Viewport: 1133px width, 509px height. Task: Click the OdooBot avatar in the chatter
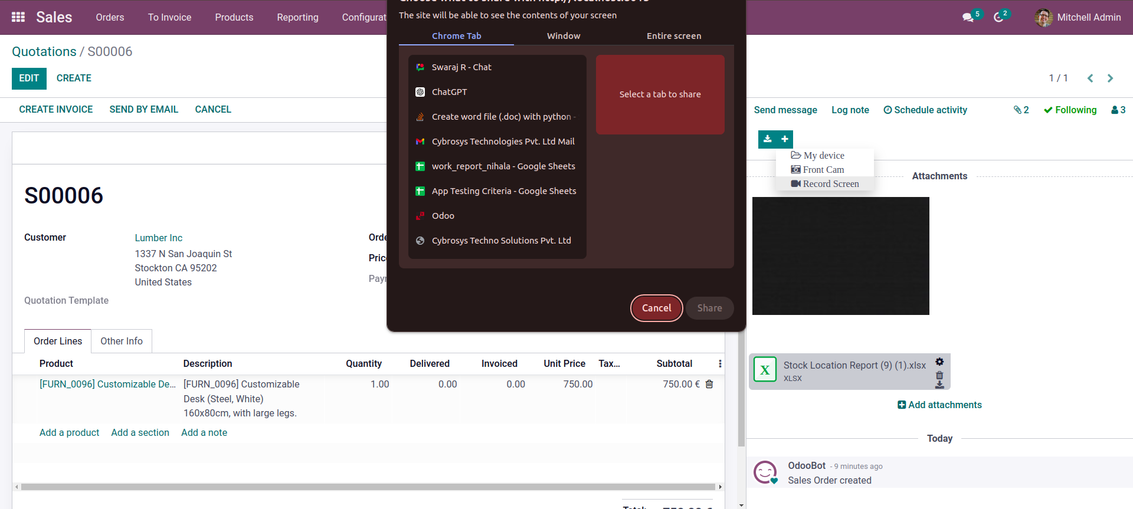tap(765, 472)
